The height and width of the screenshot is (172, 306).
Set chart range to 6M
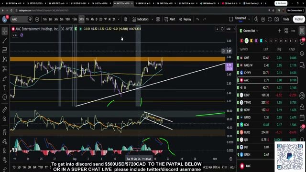(x=34, y=167)
